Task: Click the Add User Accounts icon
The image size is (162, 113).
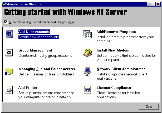Action: click(x=9, y=34)
